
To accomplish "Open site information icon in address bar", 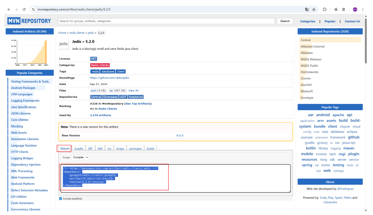I will click(33, 9).
